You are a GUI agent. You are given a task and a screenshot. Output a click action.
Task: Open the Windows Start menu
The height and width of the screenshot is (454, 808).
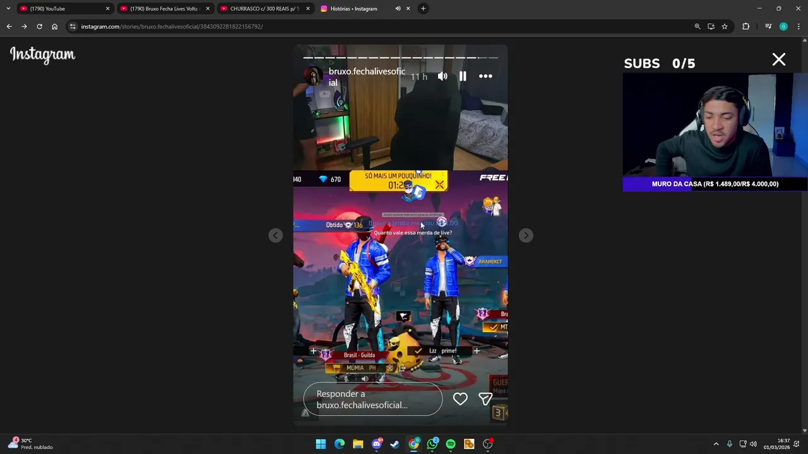pos(321,444)
